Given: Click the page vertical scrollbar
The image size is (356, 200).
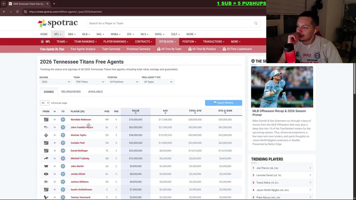Looking at the screenshot, I should [354, 79].
